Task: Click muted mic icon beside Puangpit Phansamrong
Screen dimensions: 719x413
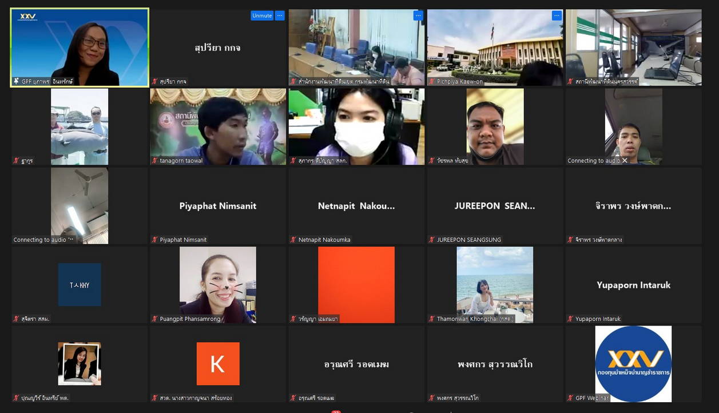Action: point(155,319)
